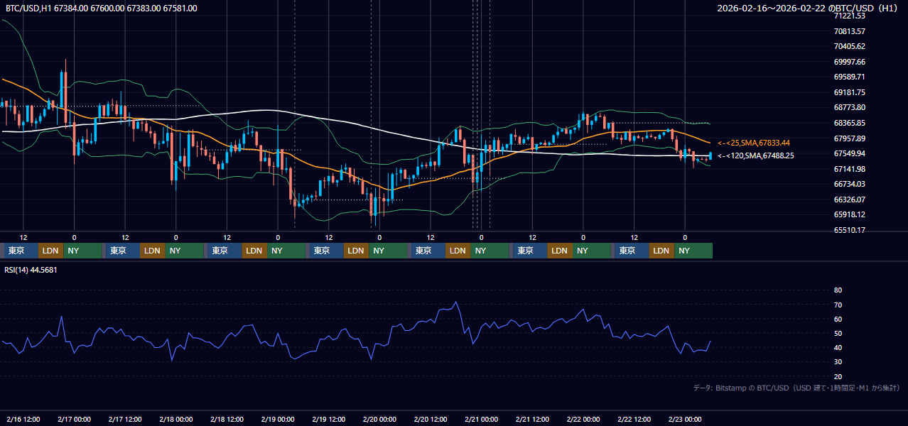Click price axis label 66326.07
908x426 pixels.
(x=849, y=200)
